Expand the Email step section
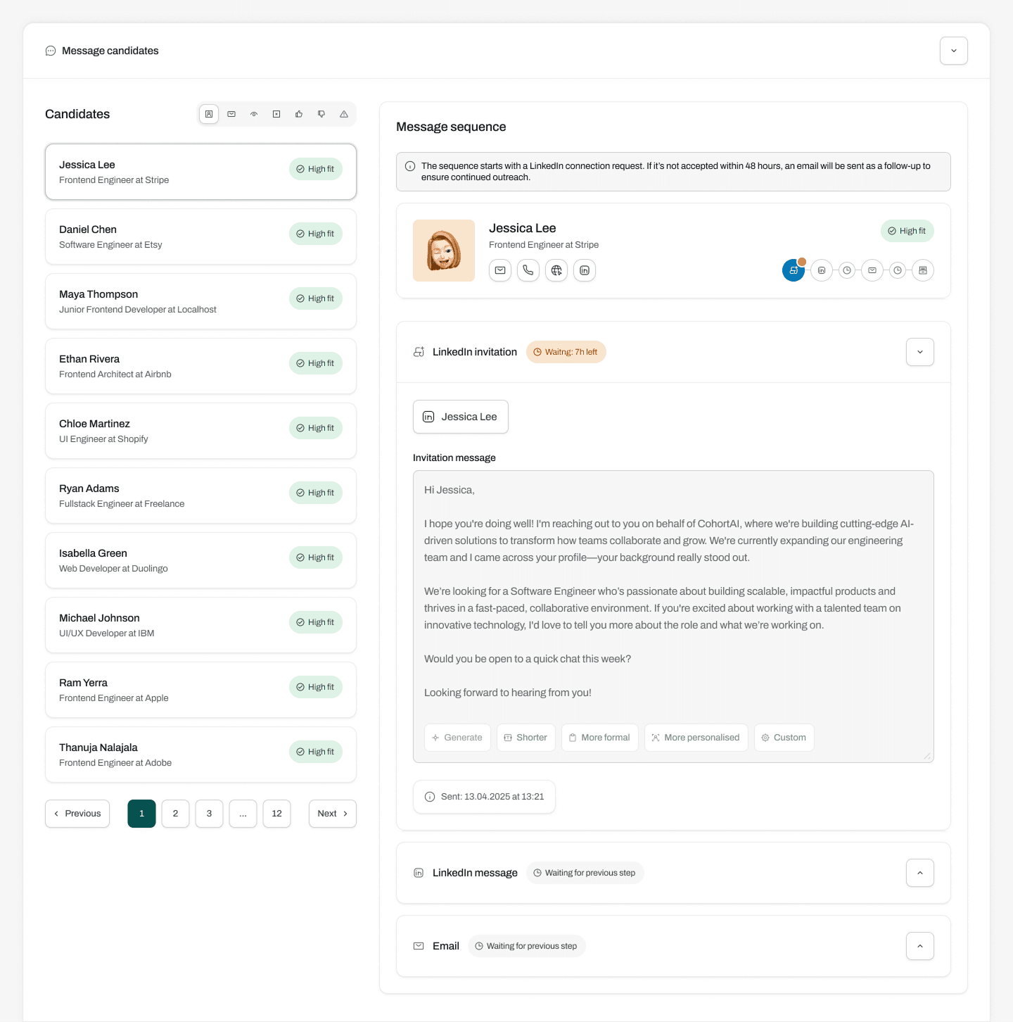 [x=919, y=946]
